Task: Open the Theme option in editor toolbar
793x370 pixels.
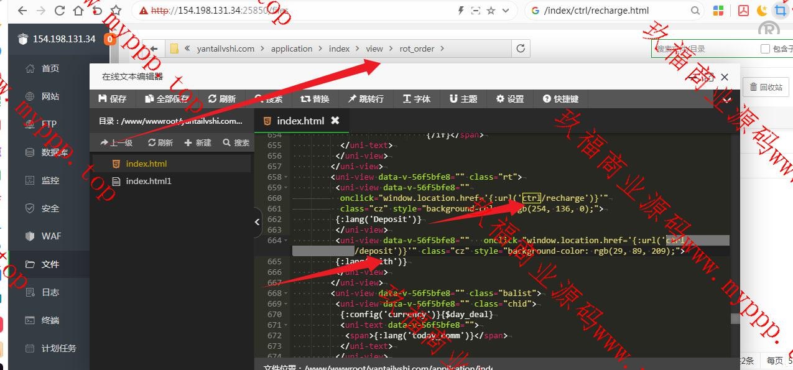Action: click(x=463, y=99)
